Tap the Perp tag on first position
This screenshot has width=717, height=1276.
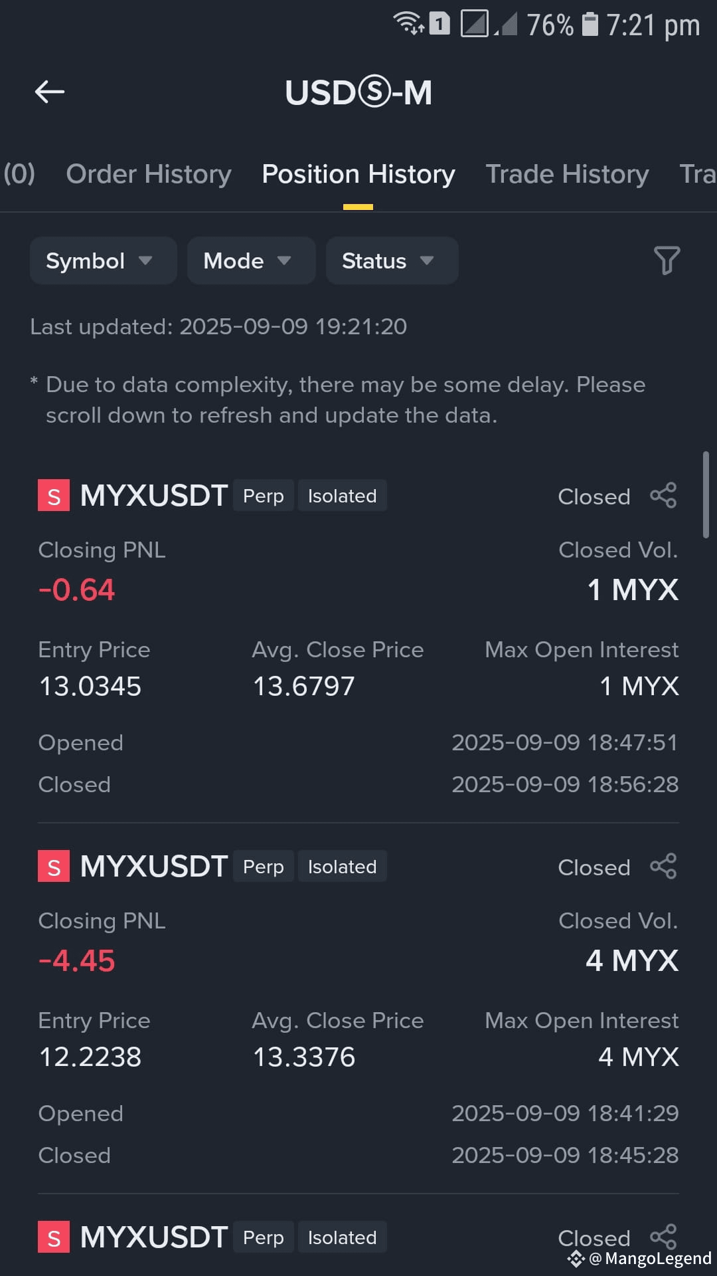click(x=264, y=496)
